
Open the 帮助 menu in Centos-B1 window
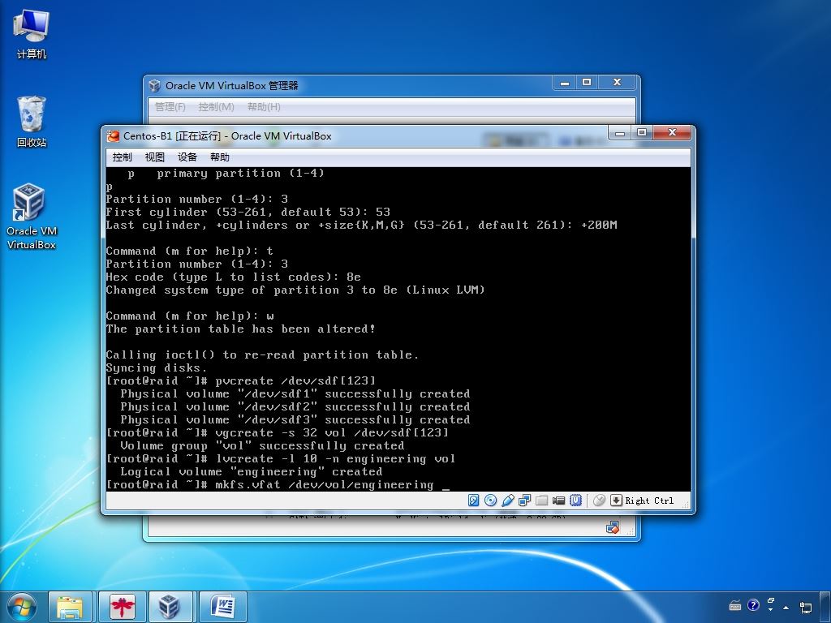click(219, 157)
